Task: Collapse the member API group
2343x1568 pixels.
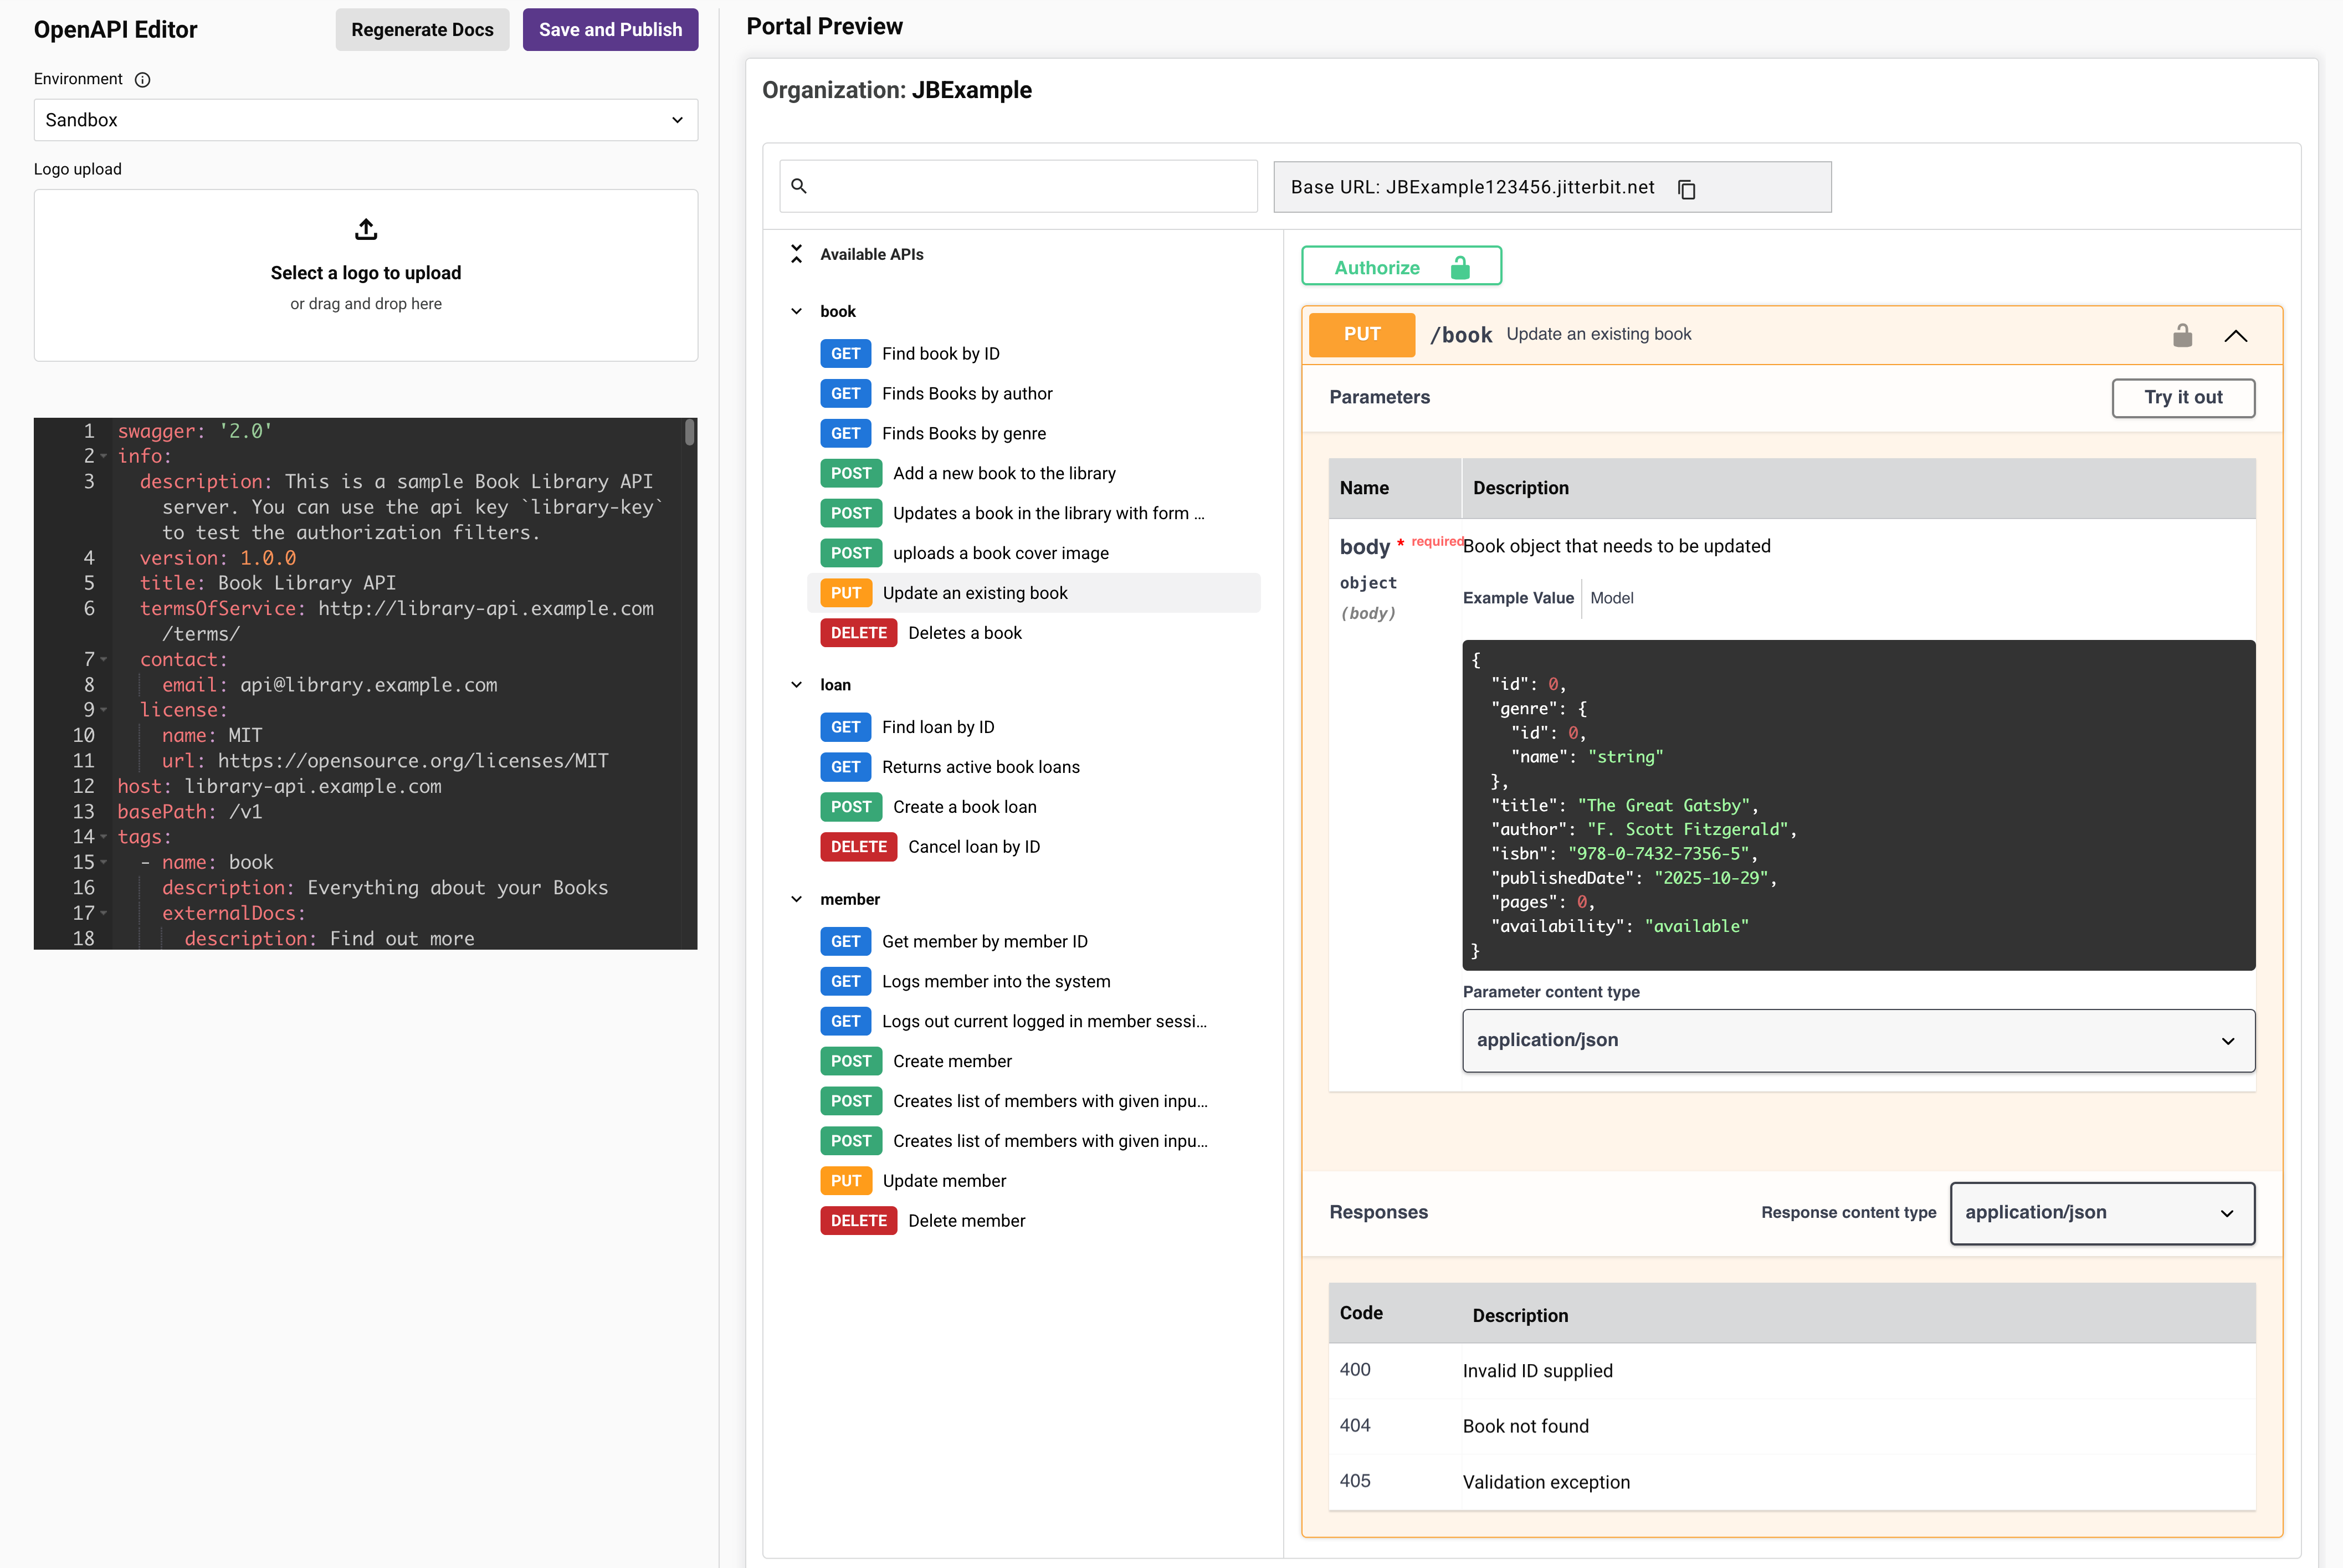Action: pos(797,899)
